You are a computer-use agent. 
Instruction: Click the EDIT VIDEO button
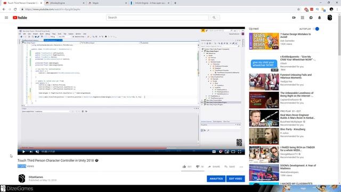[x=236, y=179]
